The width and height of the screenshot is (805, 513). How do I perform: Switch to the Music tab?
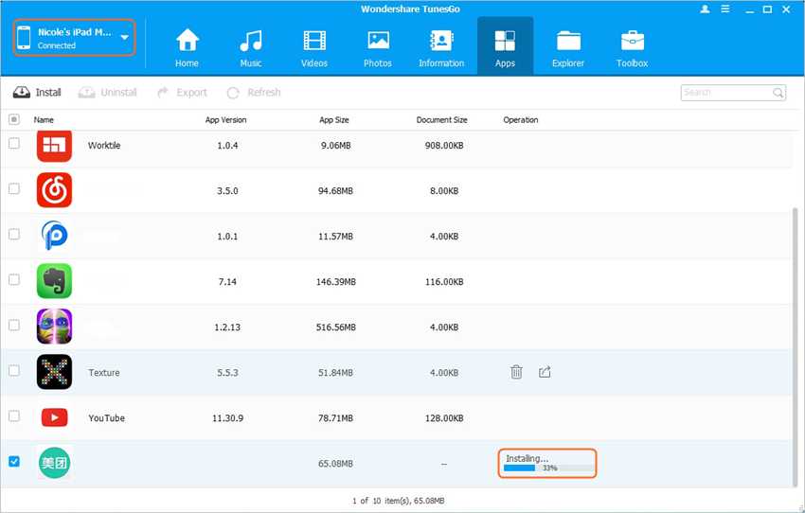click(251, 48)
